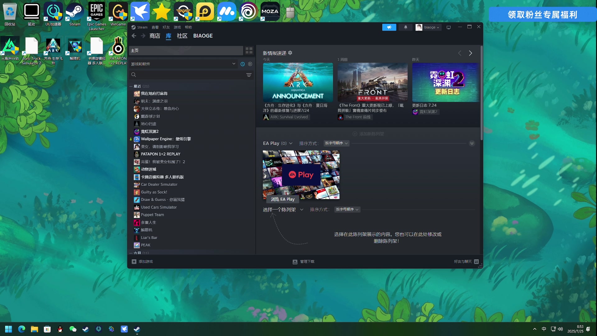The image size is (597, 336).
Task: Open File Explorer from the taskbar
Action: (x=34, y=329)
